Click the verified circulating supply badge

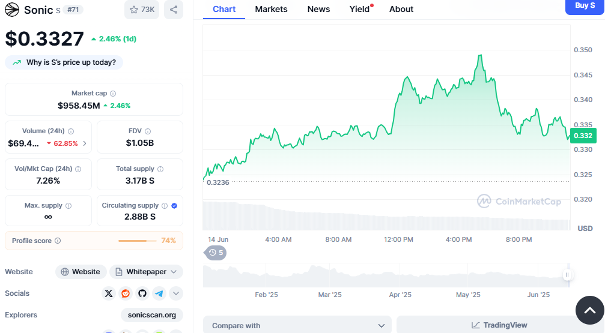[x=174, y=205]
